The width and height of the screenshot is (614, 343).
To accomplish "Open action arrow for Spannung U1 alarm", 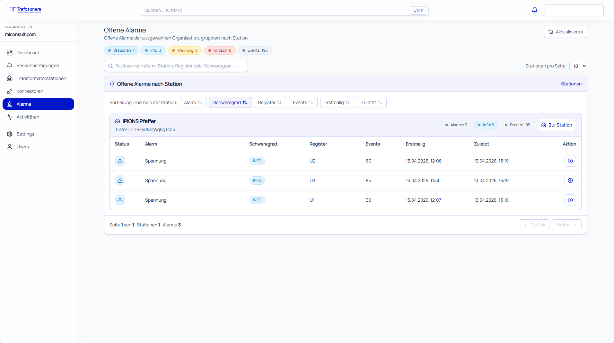I will pyautogui.click(x=570, y=200).
